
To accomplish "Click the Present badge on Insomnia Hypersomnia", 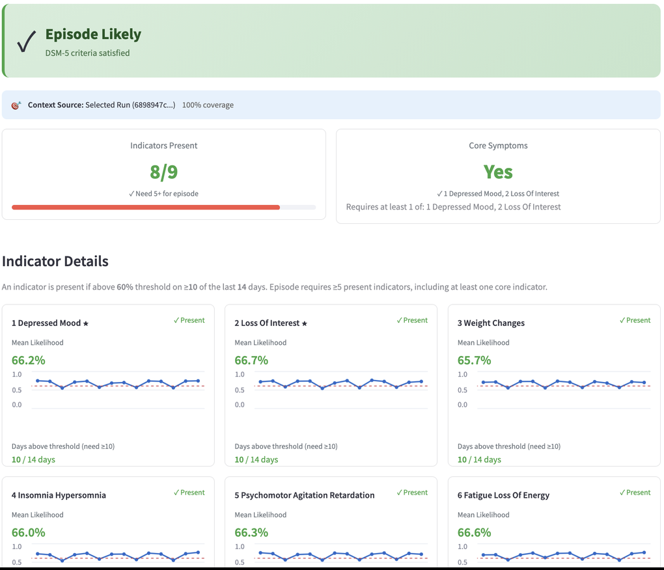I will tap(189, 493).
